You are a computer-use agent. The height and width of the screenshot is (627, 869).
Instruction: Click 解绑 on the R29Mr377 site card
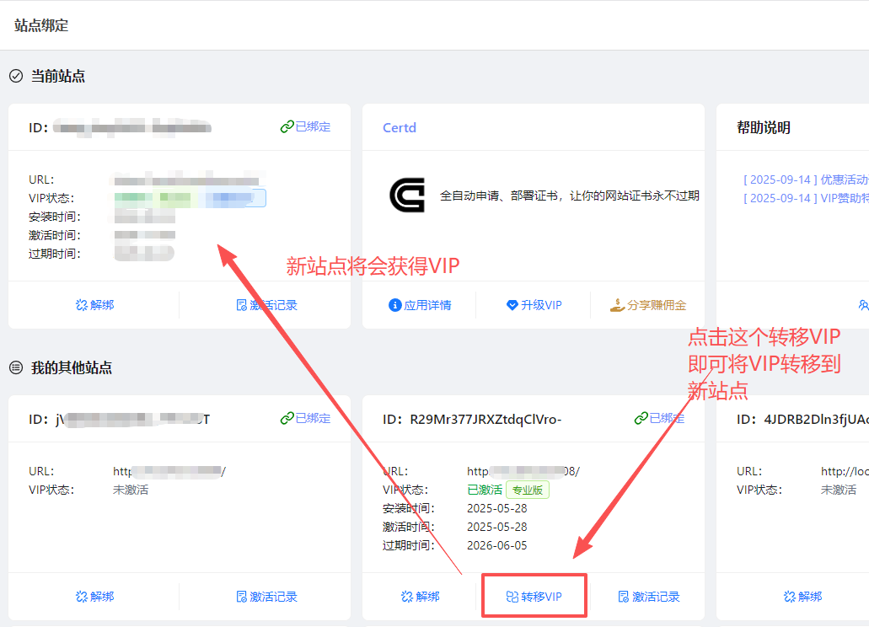point(420,597)
